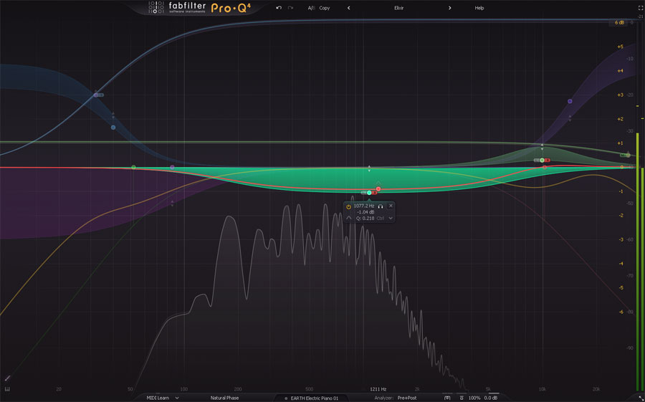This screenshot has width=645, height=402.
Task: Toggle the selected band's power button
Action: pos(349,206)
